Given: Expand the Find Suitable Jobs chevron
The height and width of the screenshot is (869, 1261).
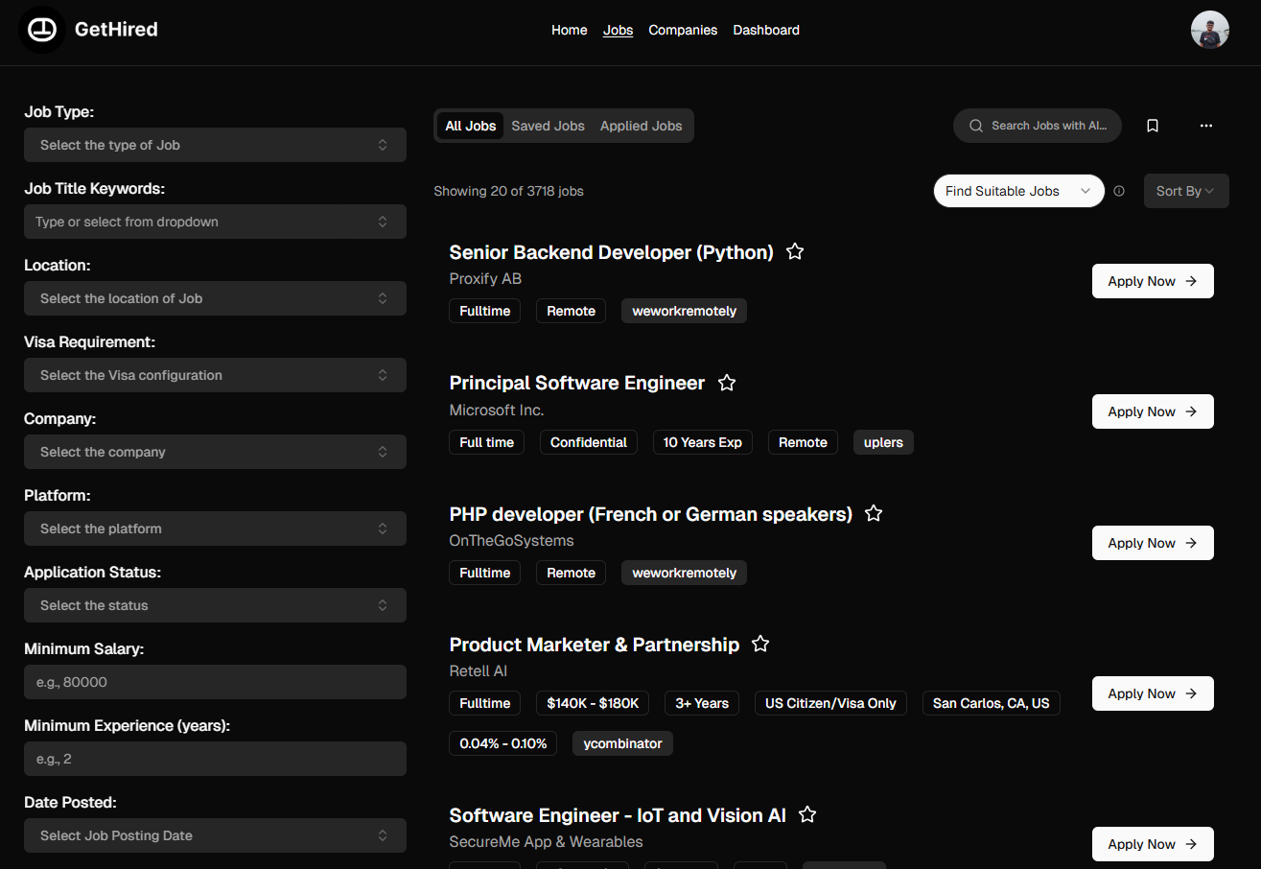Looking at the screenshot, I should pos(1086,191).
